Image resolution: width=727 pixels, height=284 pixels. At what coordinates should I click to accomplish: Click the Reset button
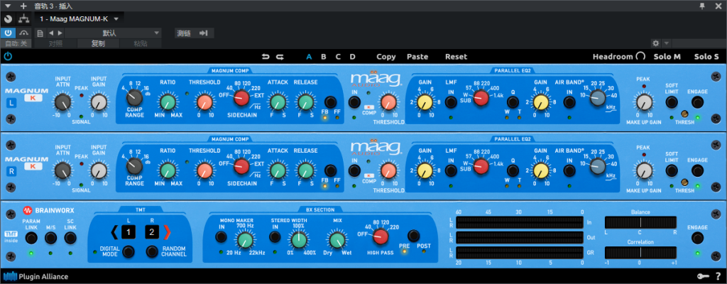tap(457, 57)
